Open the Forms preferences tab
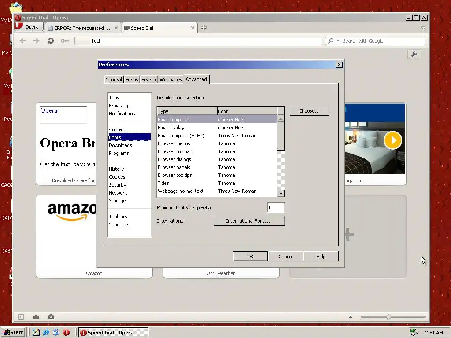451x338 pixels. tap(131, 80)
